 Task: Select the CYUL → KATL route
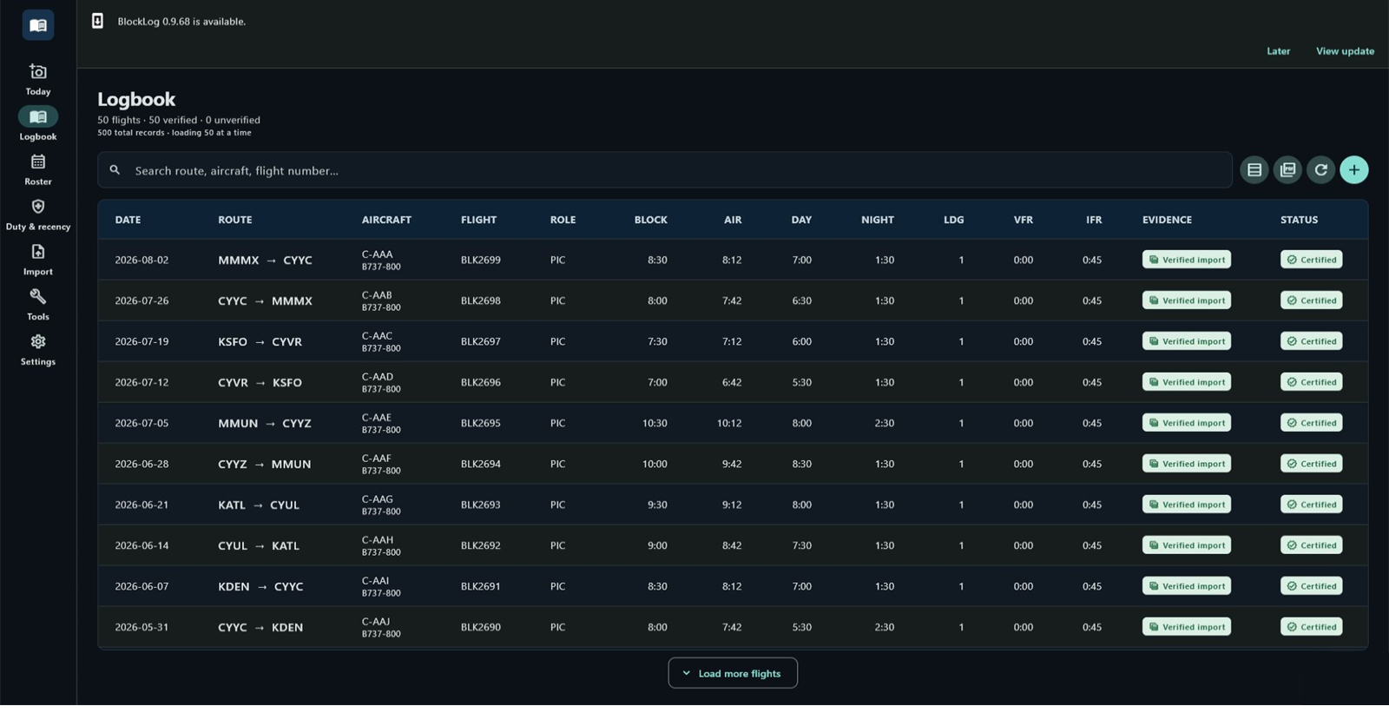tap(259, 545)
